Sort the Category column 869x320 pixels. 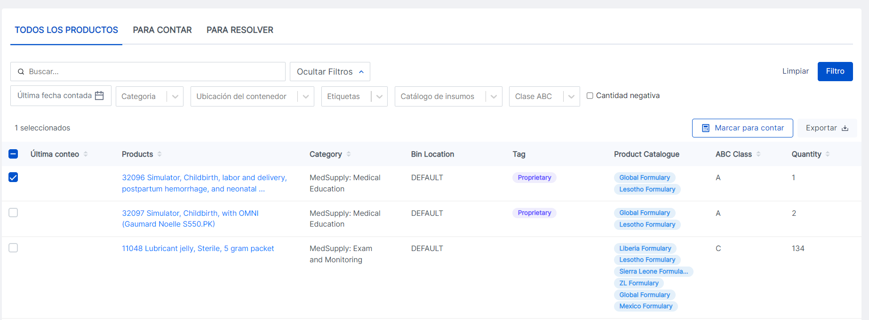(349, 154)
